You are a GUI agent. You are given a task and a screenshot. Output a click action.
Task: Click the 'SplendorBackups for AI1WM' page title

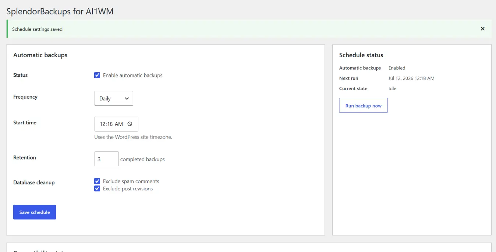pos(60,11)
